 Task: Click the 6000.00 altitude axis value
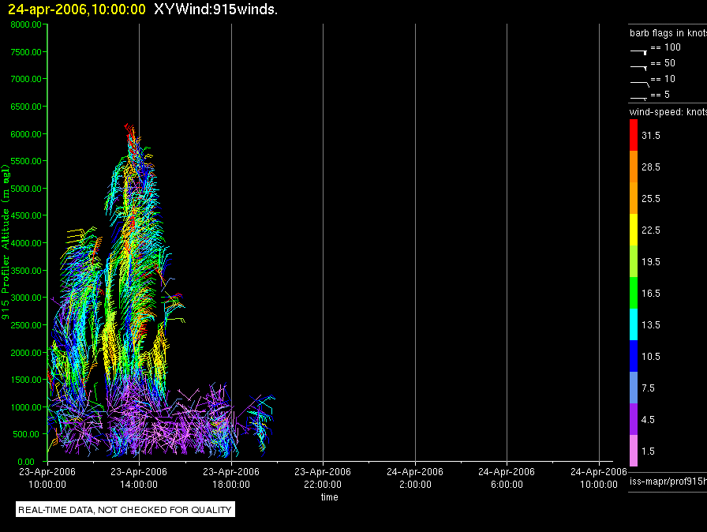(26, 134)
